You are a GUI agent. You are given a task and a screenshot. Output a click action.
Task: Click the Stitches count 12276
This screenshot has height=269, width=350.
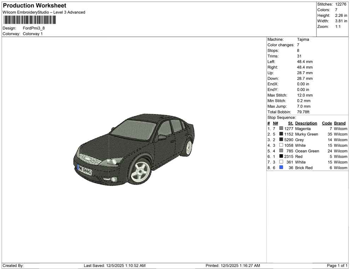coord(341,4)
